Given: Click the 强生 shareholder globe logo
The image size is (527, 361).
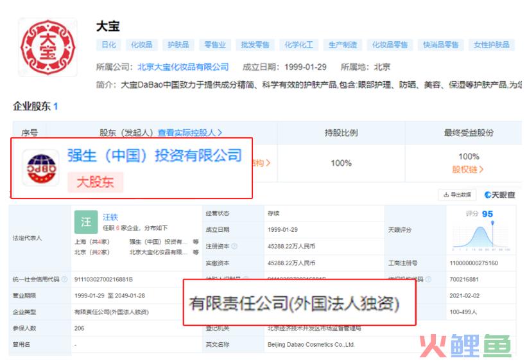Looking at the screenshot, I should (41, 168).
